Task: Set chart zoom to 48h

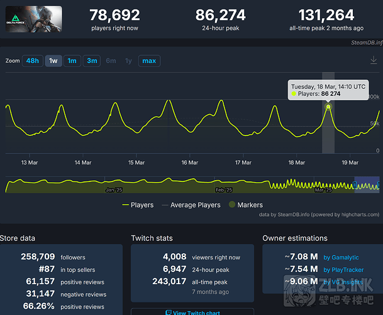Action: [32, 61]
